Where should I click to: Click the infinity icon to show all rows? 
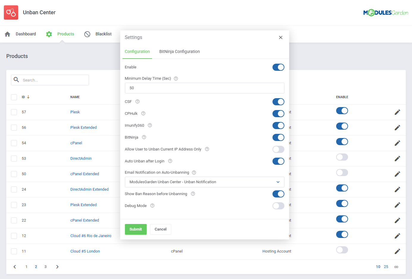tap(396, 267)
